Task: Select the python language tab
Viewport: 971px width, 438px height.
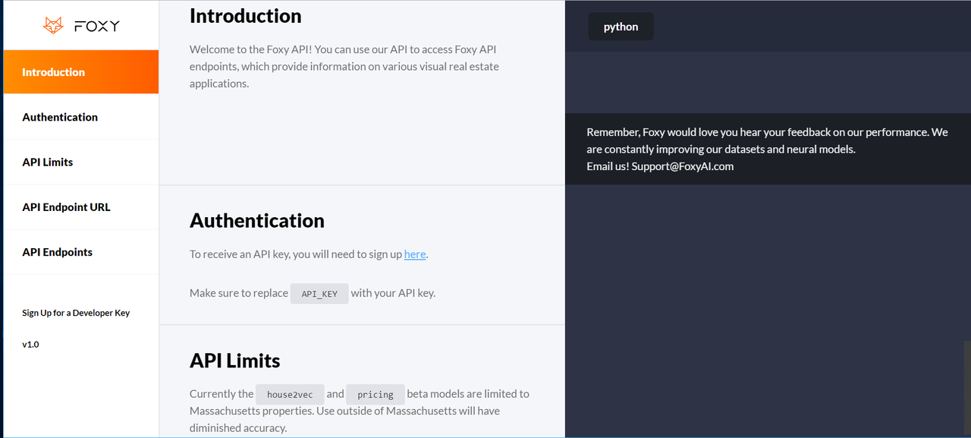Action: point(621,27)
